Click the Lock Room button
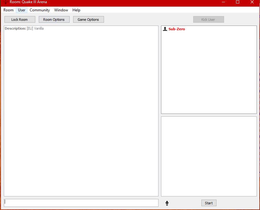The image size is (260, 210). (20, 20)
